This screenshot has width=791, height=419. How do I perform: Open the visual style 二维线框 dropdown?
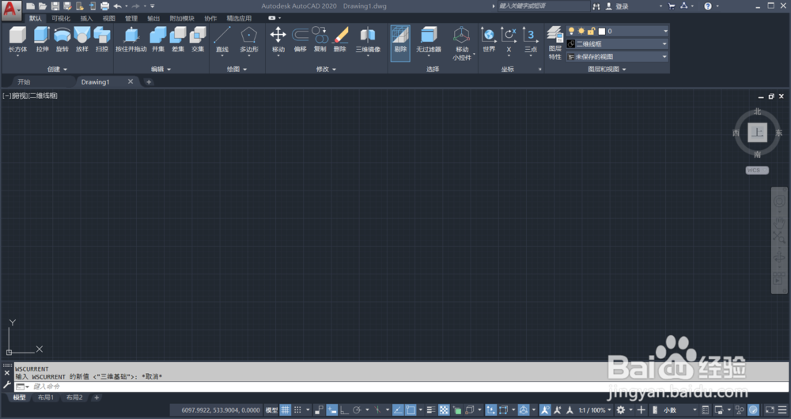[664, 43]
